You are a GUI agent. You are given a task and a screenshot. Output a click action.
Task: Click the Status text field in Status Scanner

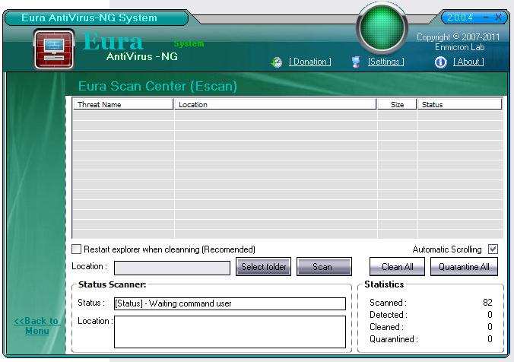[230, 303]
